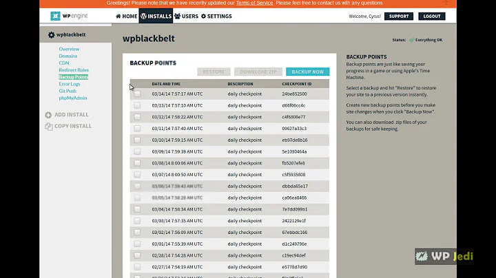This screenshot has width=496, height=278.
Task: Click the house icon beside Home
Action: click(118, 16)
